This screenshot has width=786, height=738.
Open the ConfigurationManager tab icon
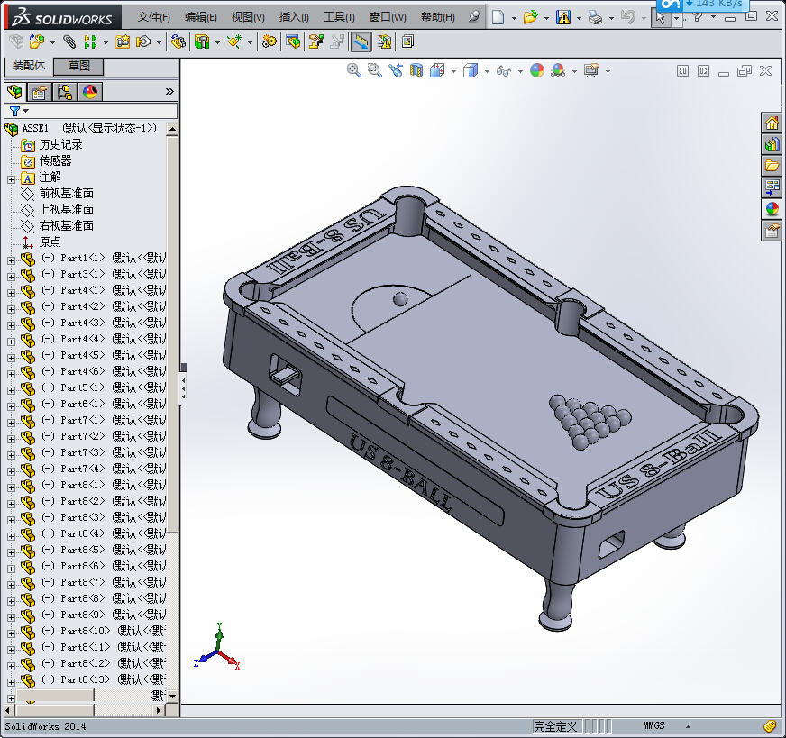pyautogui.click(x=65, y=92)
